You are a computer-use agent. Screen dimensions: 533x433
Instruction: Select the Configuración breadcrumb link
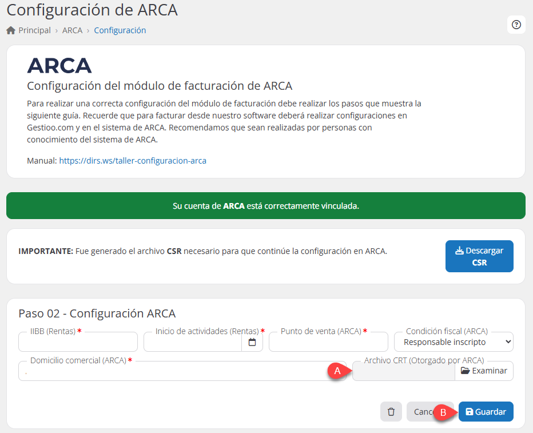click(120, 30)
